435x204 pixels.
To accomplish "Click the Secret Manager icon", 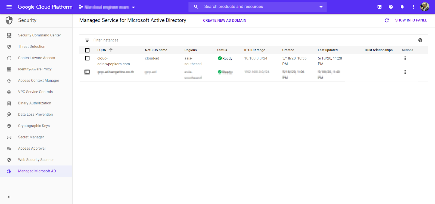I will click(9, 137).
